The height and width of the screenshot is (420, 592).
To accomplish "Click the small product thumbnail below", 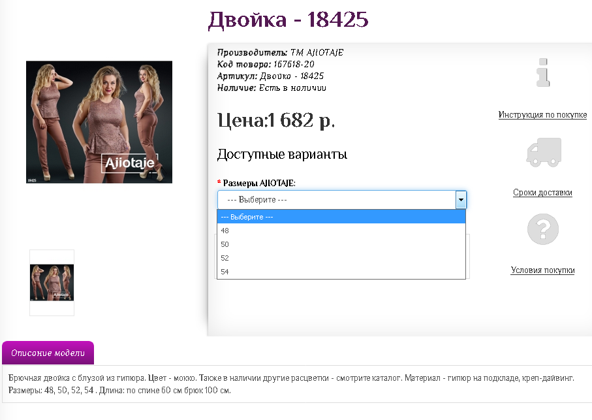I will [x=52, y=283].
